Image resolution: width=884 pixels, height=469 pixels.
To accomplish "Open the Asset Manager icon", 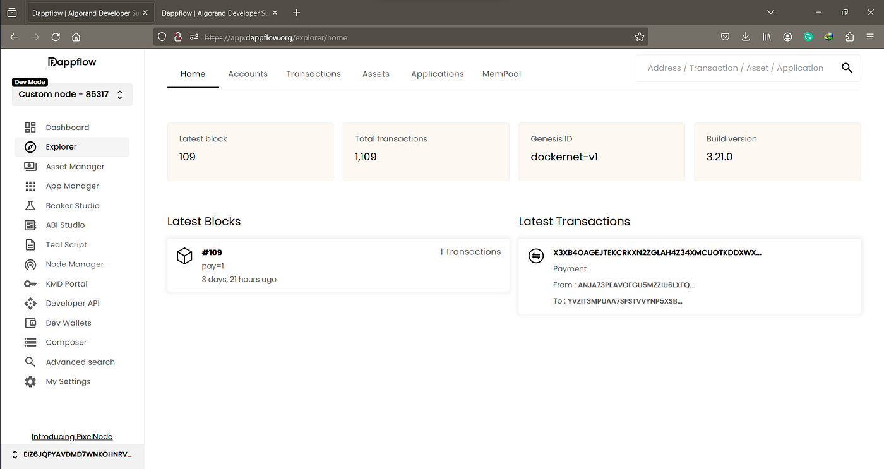I will pos(30,167).
